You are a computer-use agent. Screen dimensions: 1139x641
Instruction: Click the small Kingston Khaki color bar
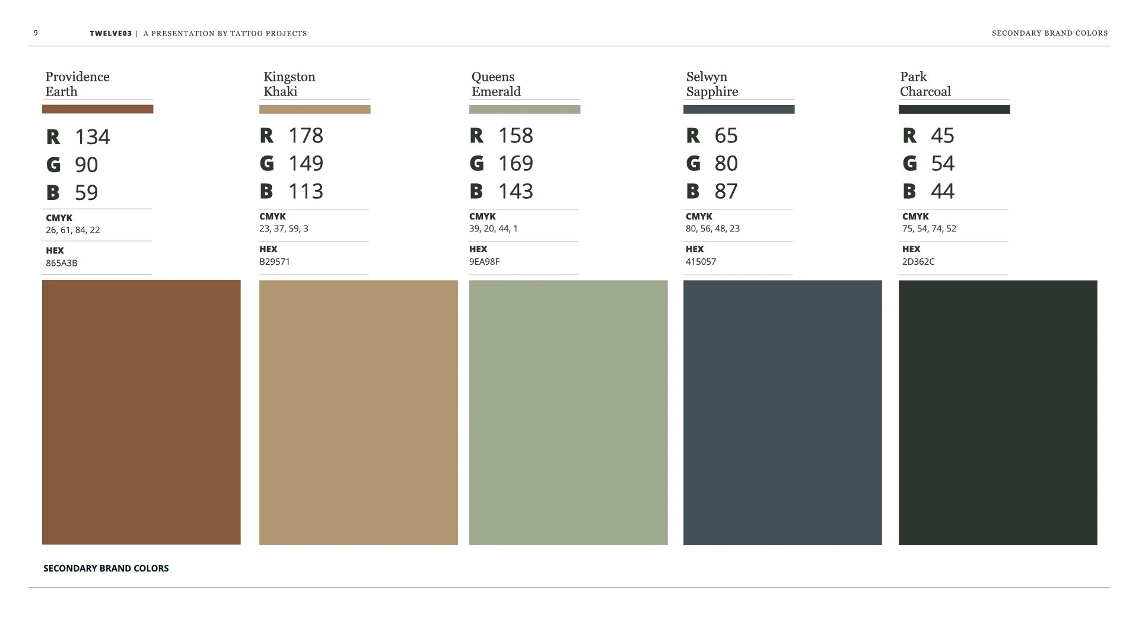click(x=314, y=109)
